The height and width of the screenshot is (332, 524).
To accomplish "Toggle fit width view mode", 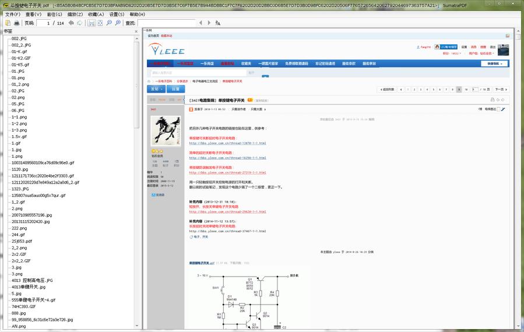I will pos(92,23).
